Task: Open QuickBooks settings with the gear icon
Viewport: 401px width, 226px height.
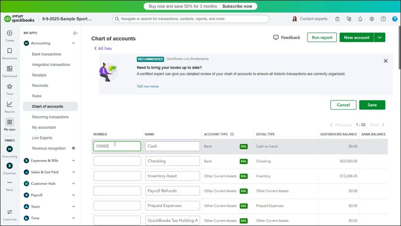Action: click(x=372, y=18)
